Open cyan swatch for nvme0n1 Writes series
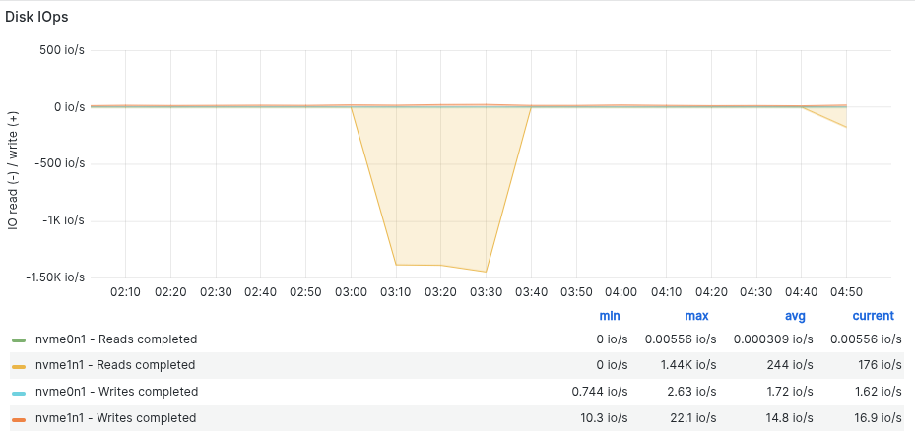This screenshot has width=915, height=431. point(19,392)
